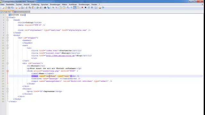This screenshot has width=205, height=115.
Task: Open the Bearbeiten menu
Action: [10, 4]
